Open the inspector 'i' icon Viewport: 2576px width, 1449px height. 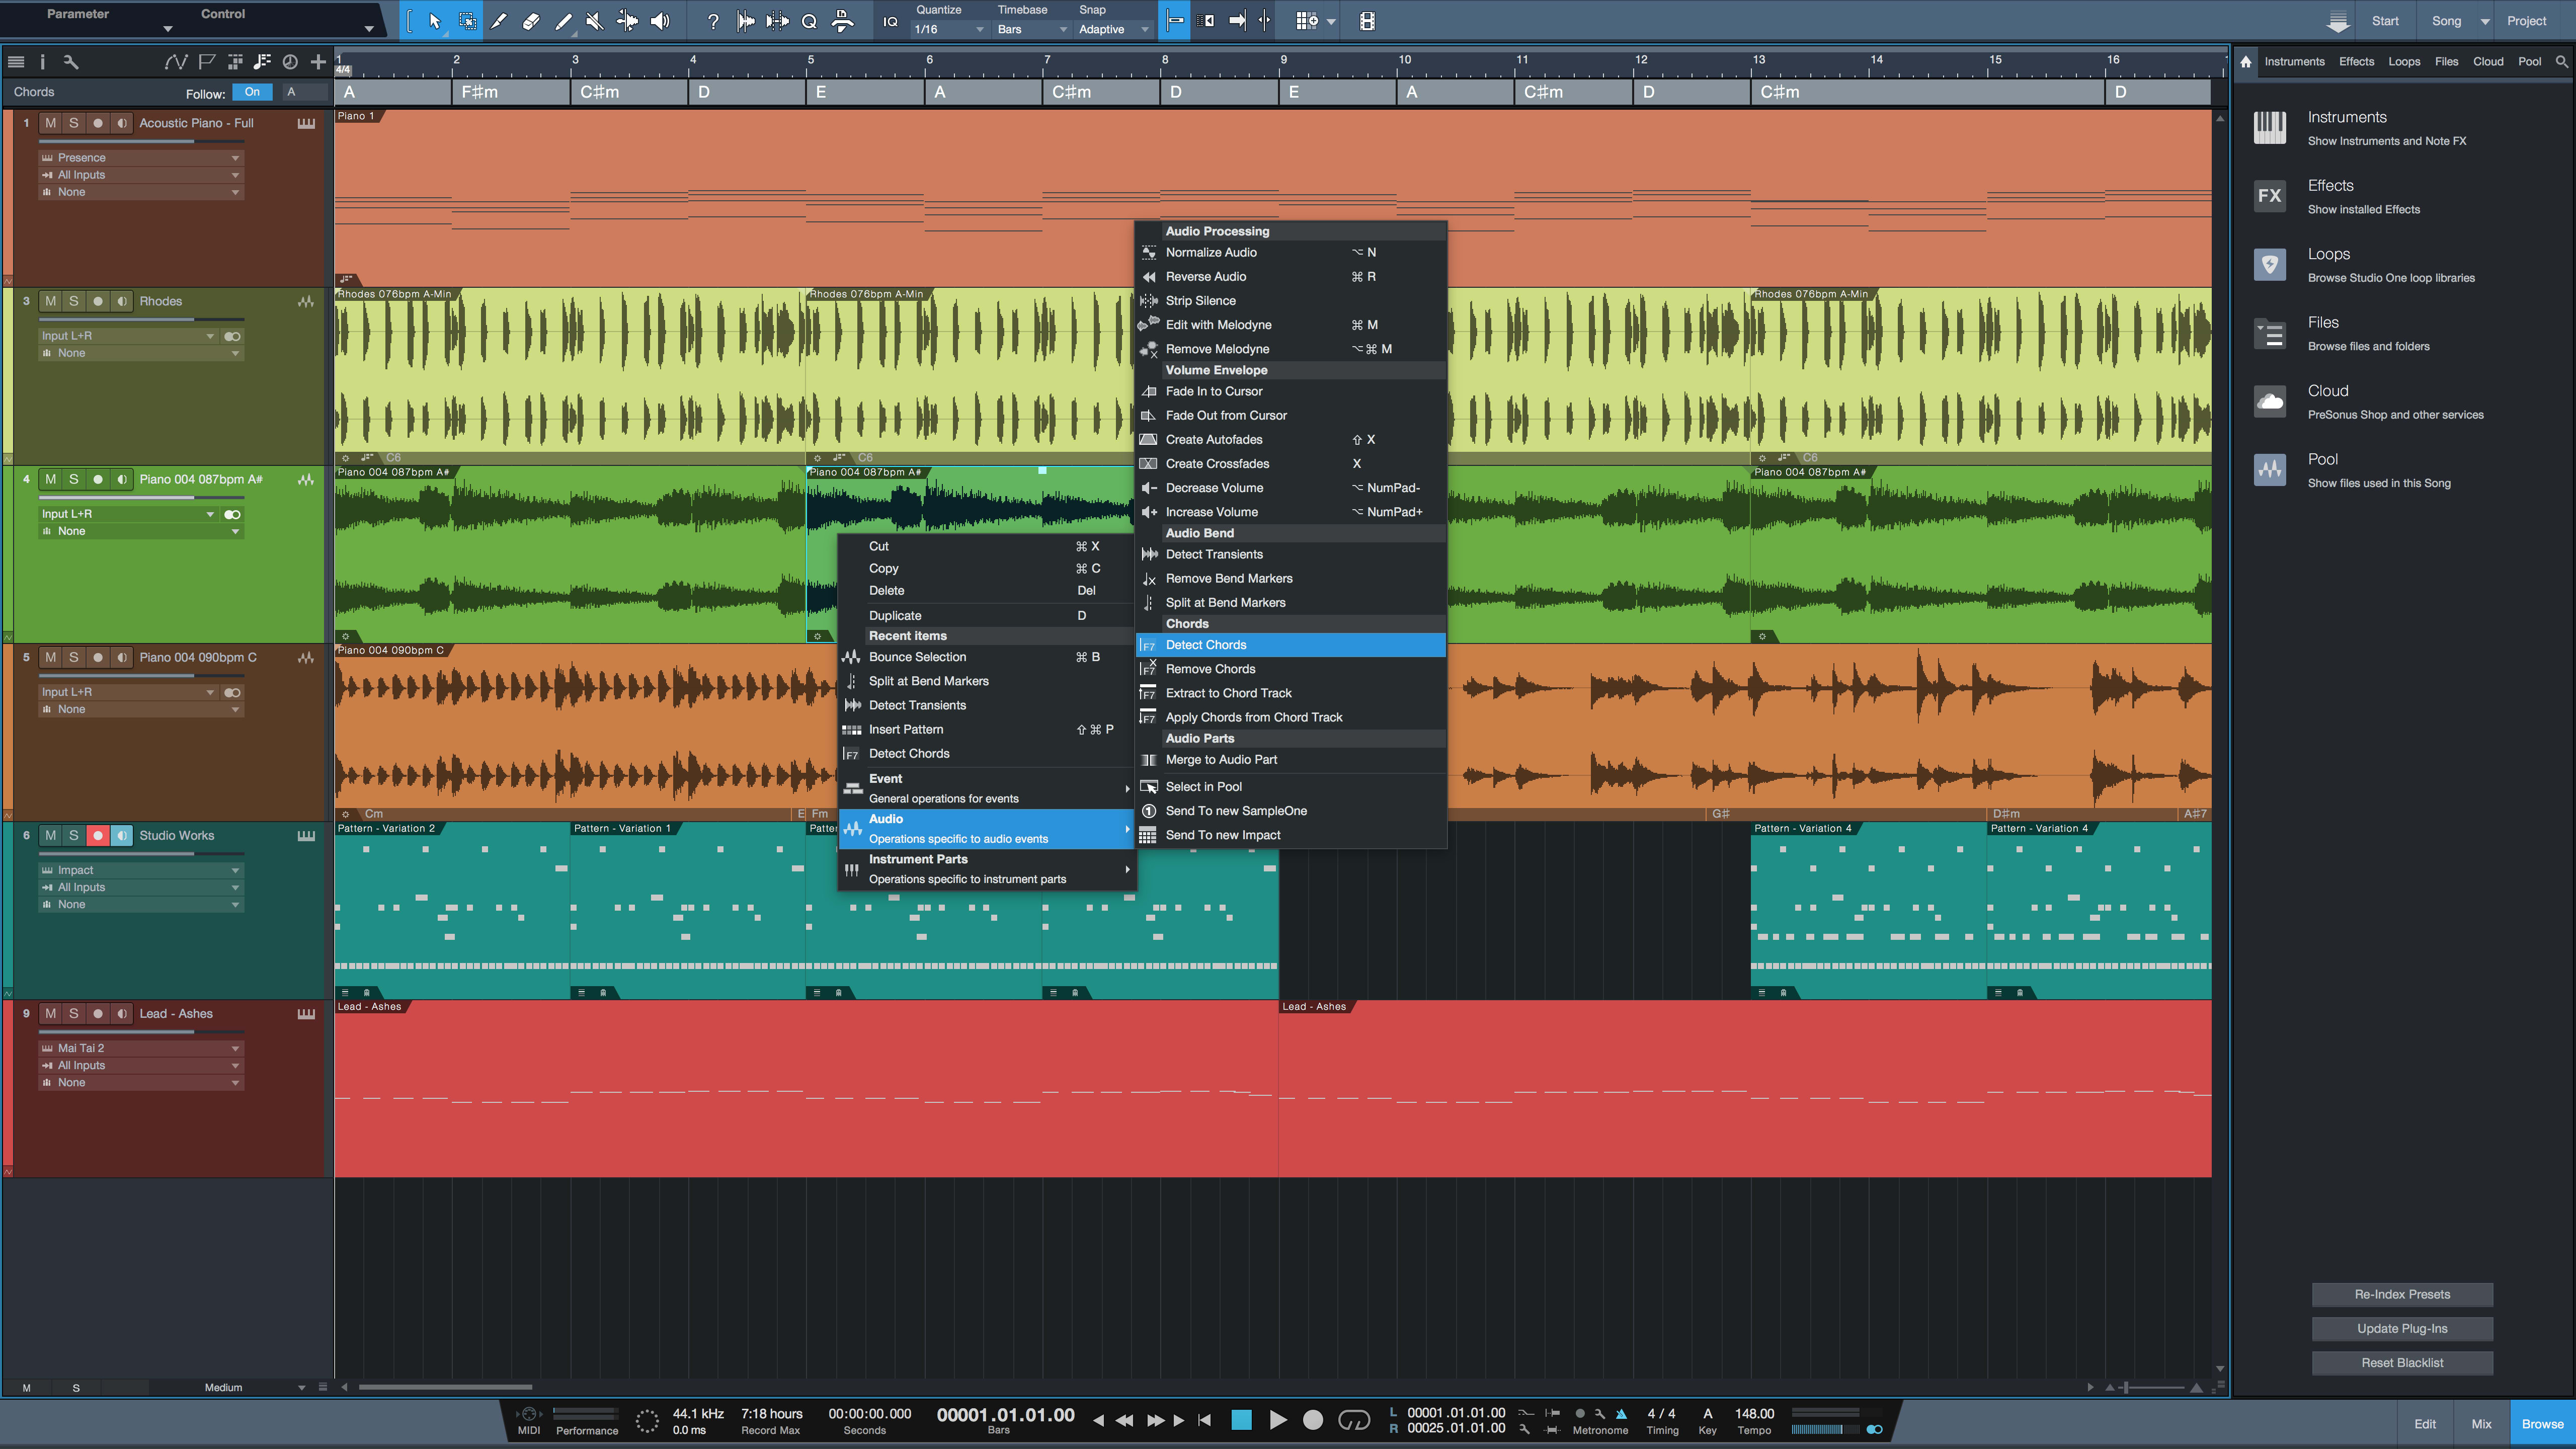(x=42, y=62)
